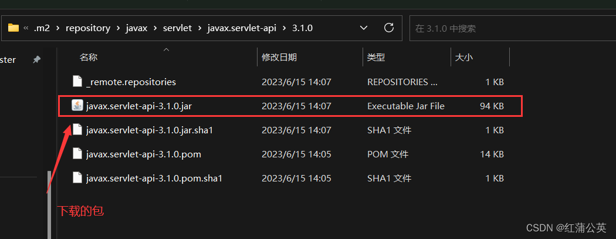Click the javax.servlet-api-3.1.0.pom file icon
Image resolution: width=616 pixels, height=239 pixels.
pos(77,154)
